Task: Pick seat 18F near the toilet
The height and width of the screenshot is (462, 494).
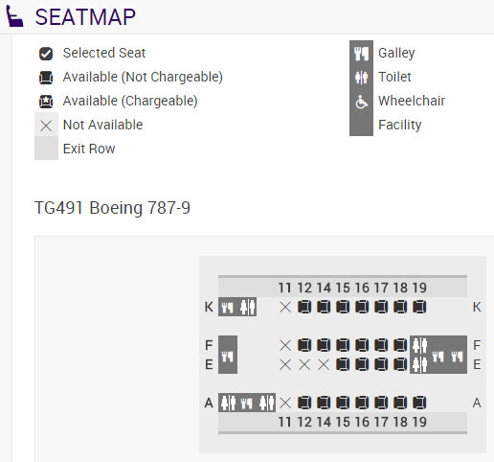Action: coord(400,345)
